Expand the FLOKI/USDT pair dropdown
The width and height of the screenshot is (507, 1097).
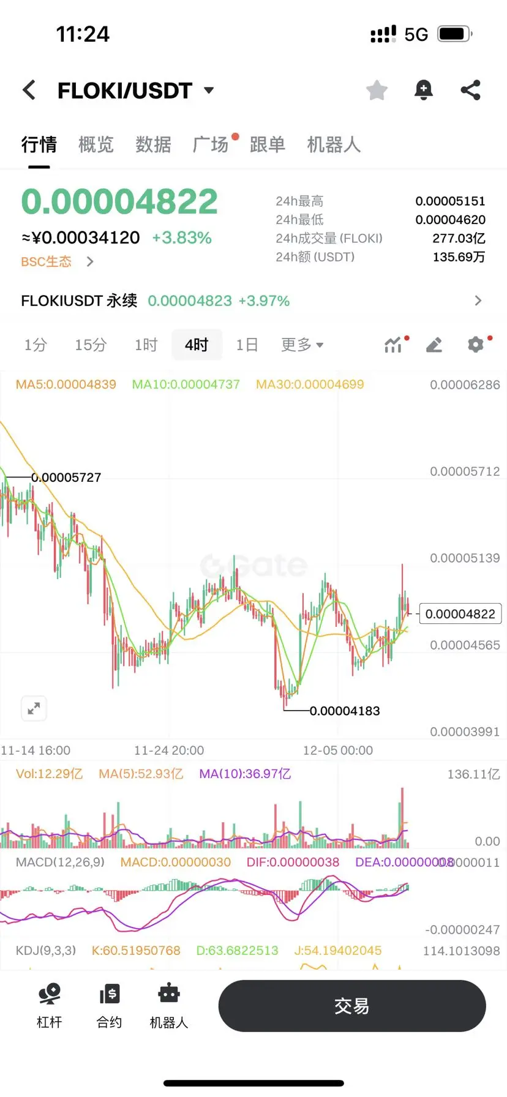coord(209,91)
